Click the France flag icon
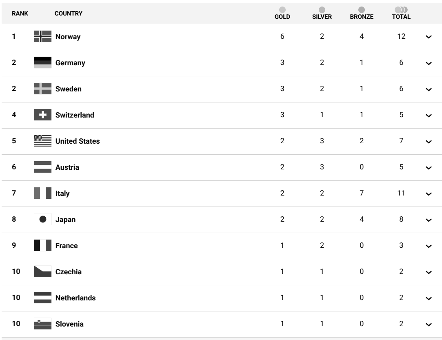442x340 pixels. (42, 246)
